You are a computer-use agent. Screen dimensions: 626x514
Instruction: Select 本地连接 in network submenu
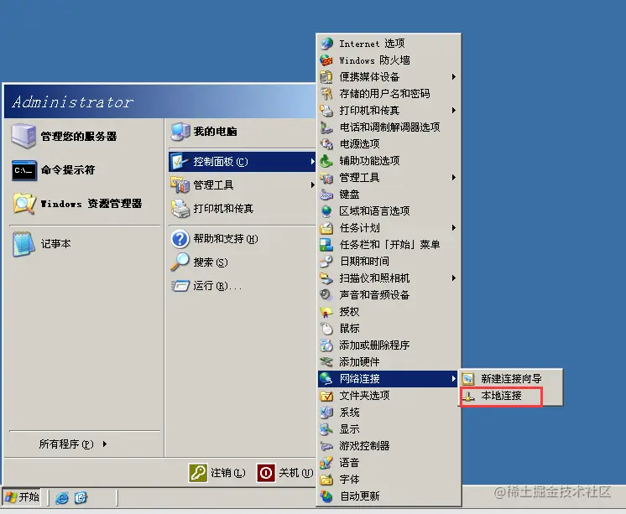[x=511, y=396]
